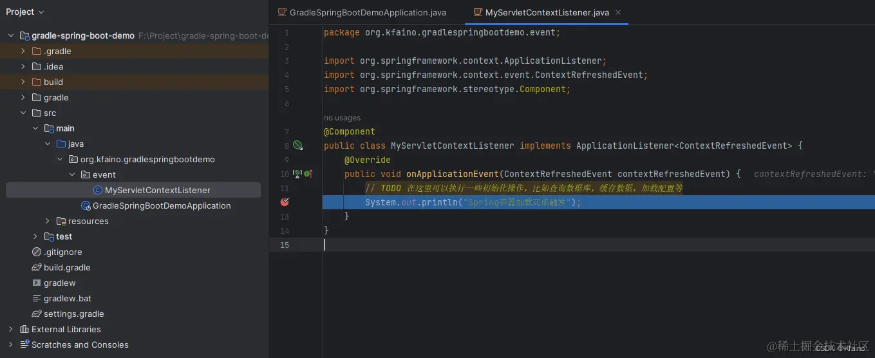Click the Spring bean gutter icon on line 8
875x358 pixels.
pyautogui.click(x=297, y=146)
